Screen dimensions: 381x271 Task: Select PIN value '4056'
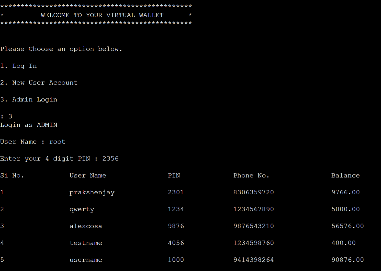click(176, 243)
